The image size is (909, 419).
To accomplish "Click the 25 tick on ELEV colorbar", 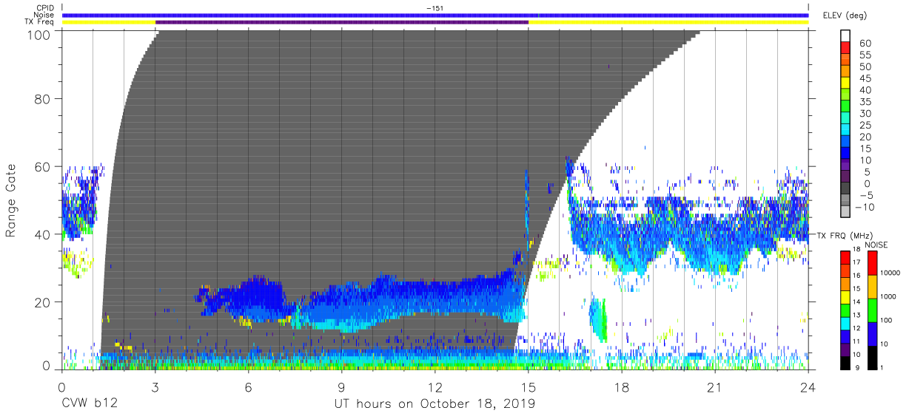I will [865, 126].
